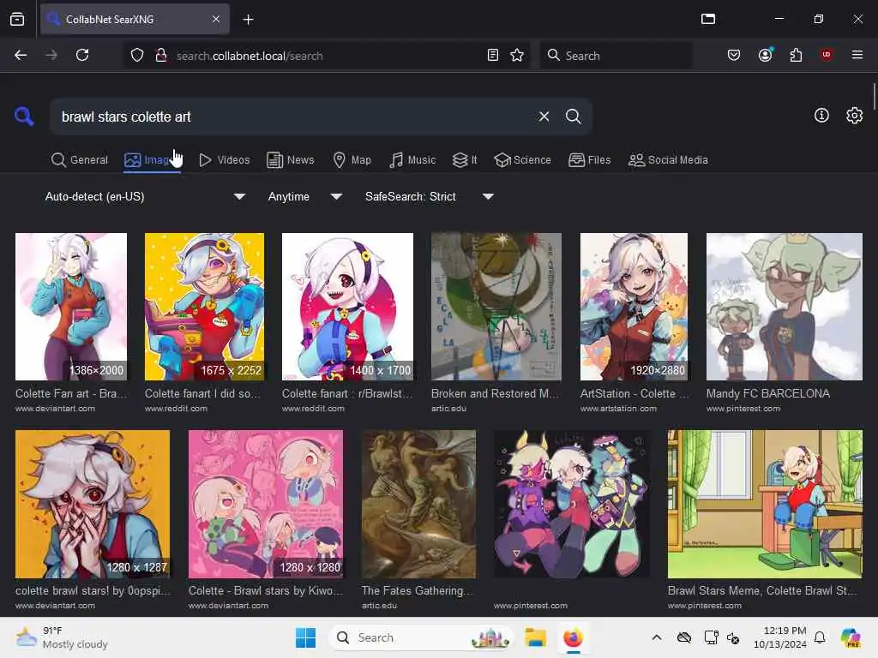Expand the Anytime time range dropdown
The width and height of the screenshot is (878, 658).
(x=304, y=196)
